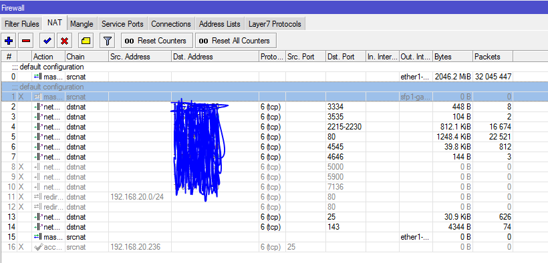Select disabled rule with port 5900
This screenshot has width=548, height=263.
tap(257, 177)
